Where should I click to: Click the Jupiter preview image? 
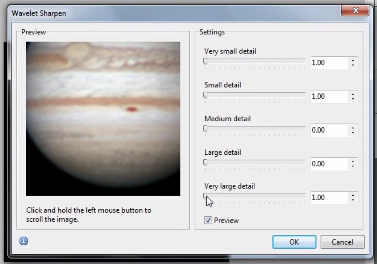(x=103, y=119)
